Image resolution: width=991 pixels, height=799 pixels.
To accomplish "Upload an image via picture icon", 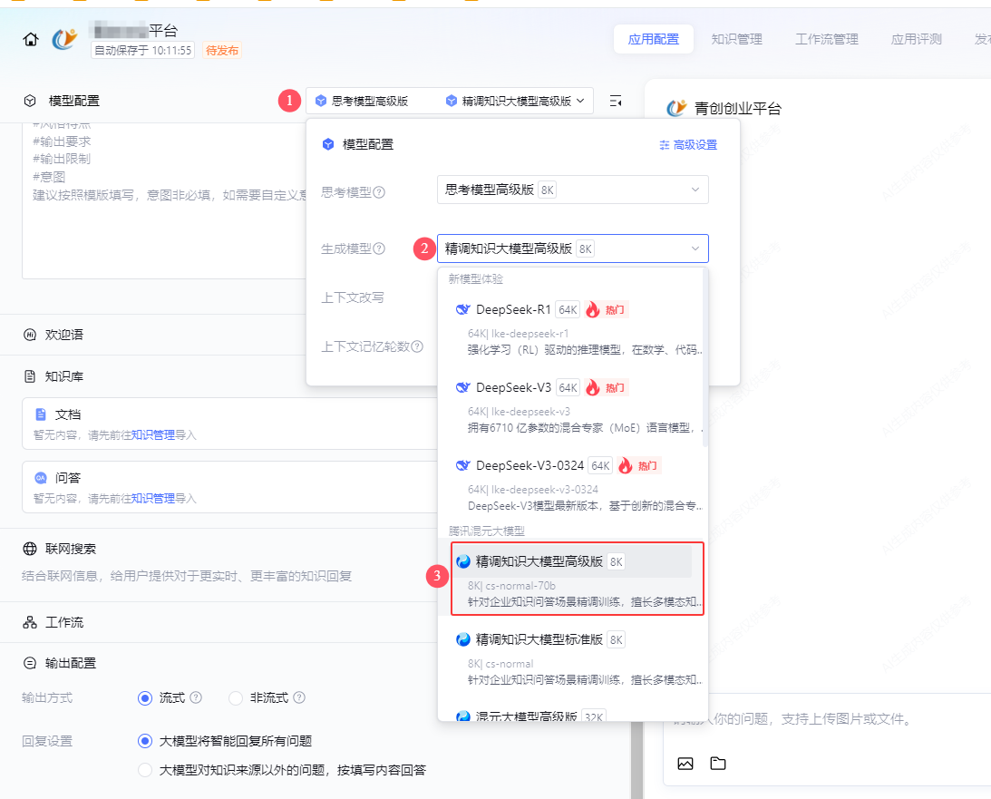I will point(685,764).
